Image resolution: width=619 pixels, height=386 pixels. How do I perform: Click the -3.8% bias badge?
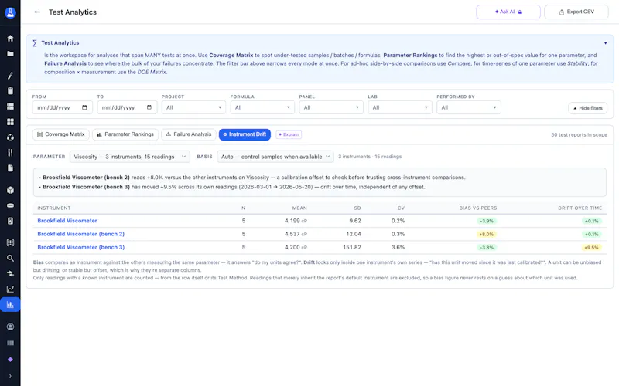487,248
